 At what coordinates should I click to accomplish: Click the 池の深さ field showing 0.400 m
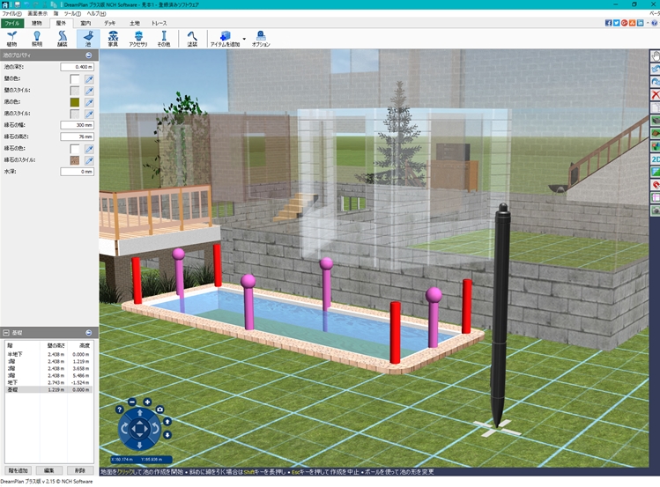77,67
